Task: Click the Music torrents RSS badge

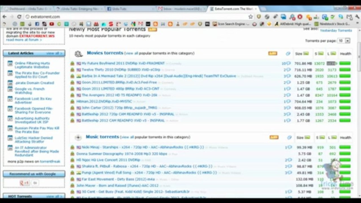Action: click(x=274, y=137)
